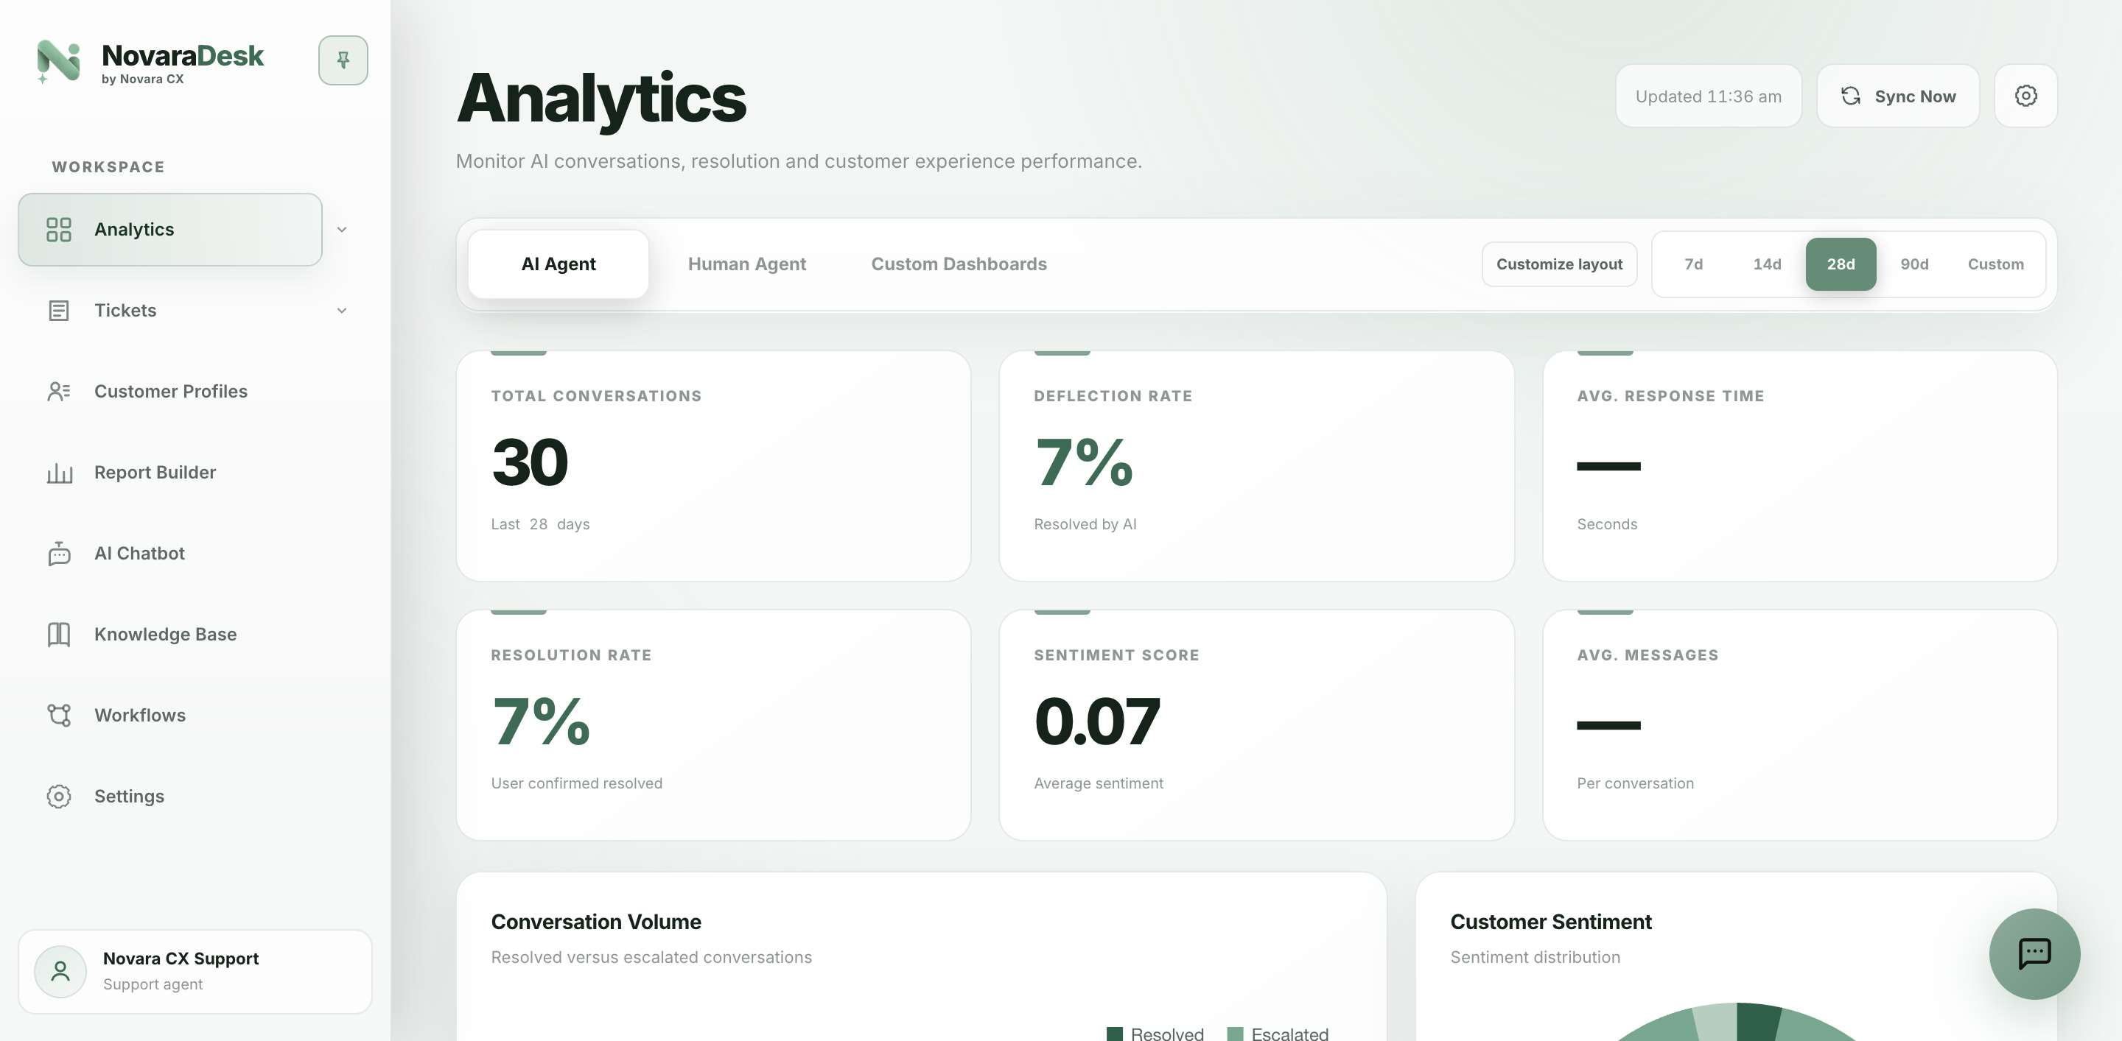This screenshot has height=1041, width=2122.
Task: Go to Customer Profiles page
Action: (x=195, y=392)
